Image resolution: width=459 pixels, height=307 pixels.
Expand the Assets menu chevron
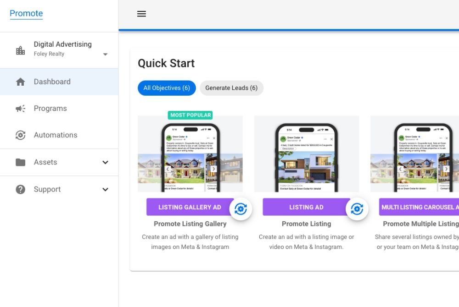tap(105, 162)
